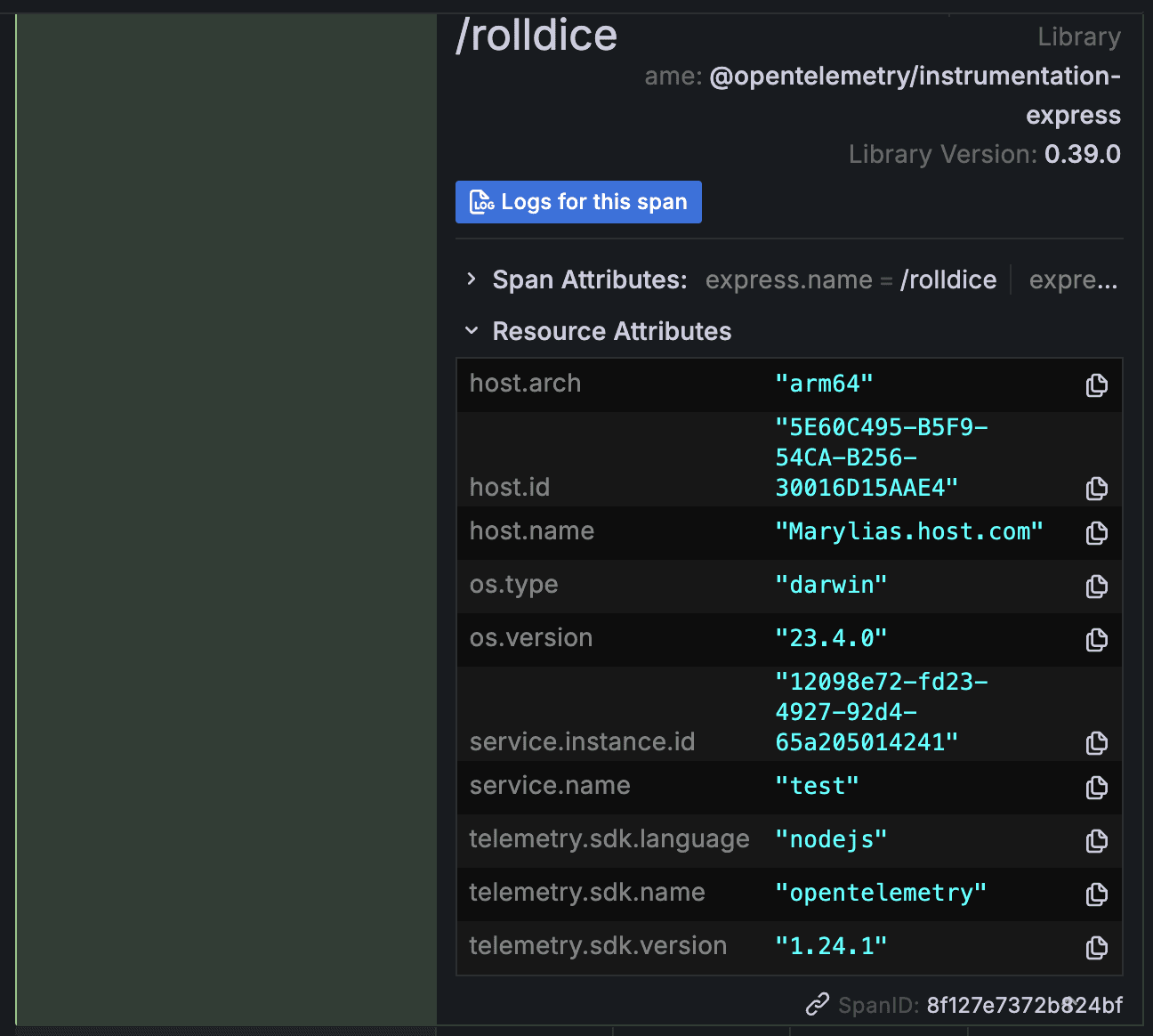
Task: Copy the host.id value
Action: (1097, 488)
